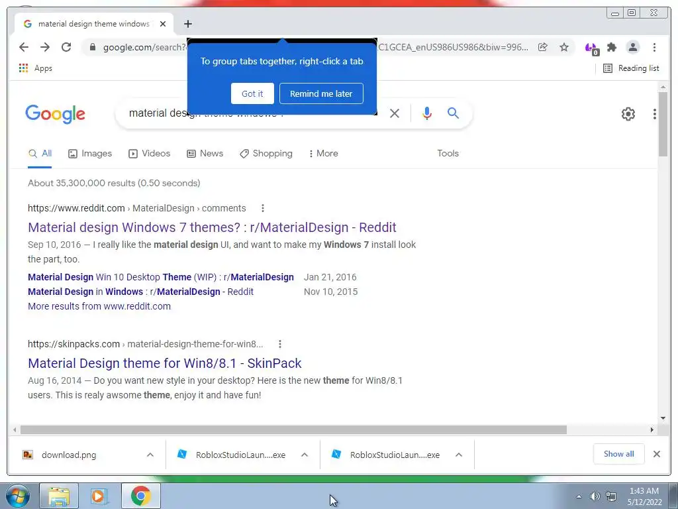Open the network tray icon

click(x=611, y=496)
